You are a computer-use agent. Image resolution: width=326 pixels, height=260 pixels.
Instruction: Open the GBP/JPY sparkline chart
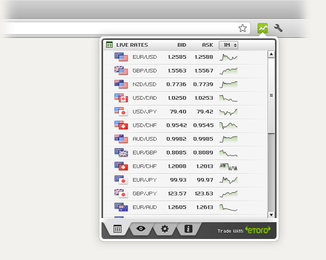click(228, 194)
